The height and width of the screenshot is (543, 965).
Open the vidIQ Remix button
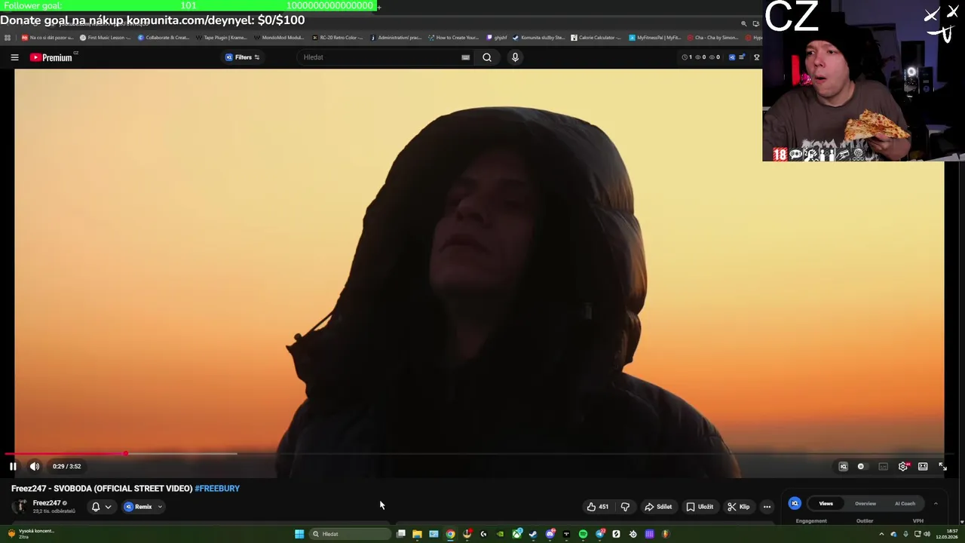(x=139, y=507)
